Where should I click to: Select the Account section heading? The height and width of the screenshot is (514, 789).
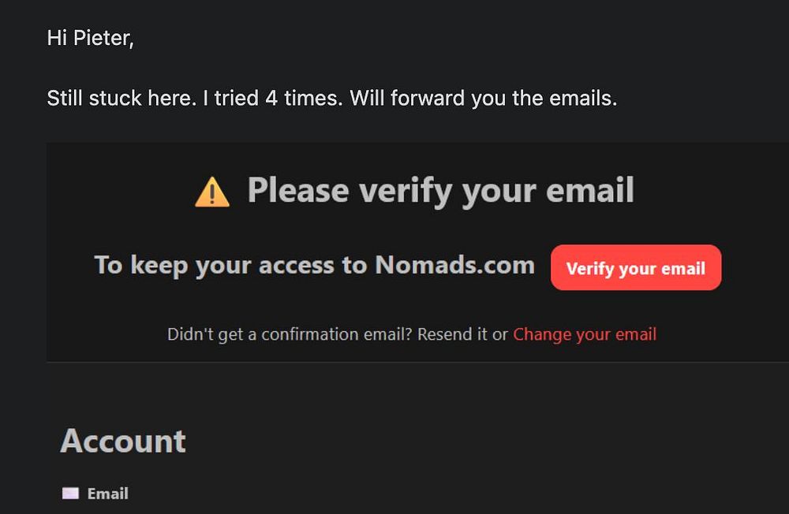(x=123, y=441)
